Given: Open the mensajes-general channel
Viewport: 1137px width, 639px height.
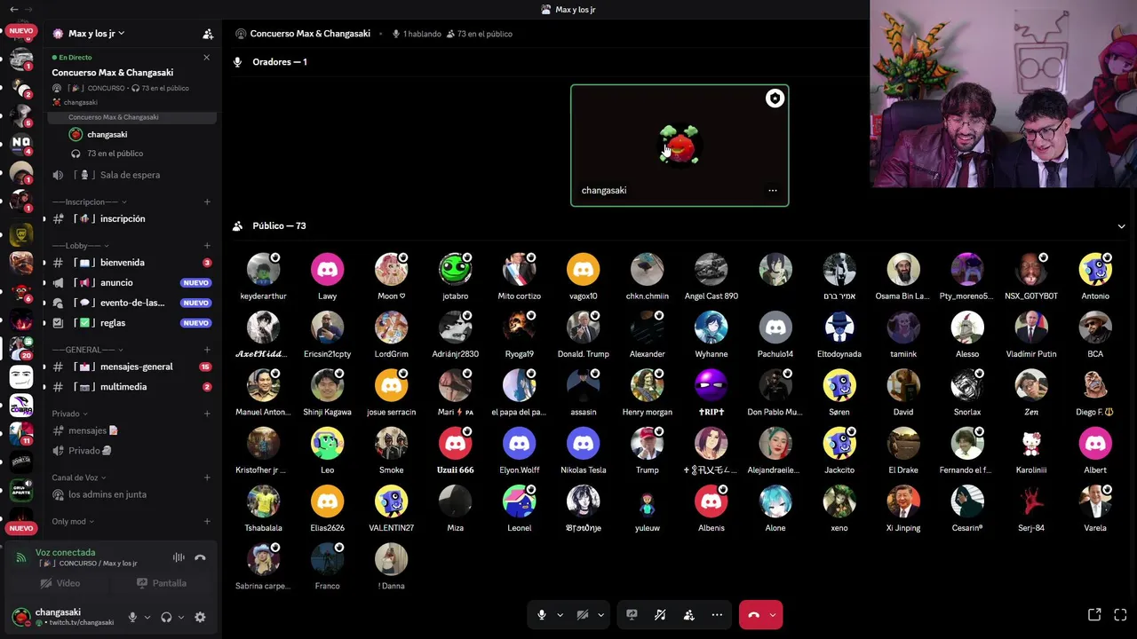Looking at the screenshot, I should 130,367.
